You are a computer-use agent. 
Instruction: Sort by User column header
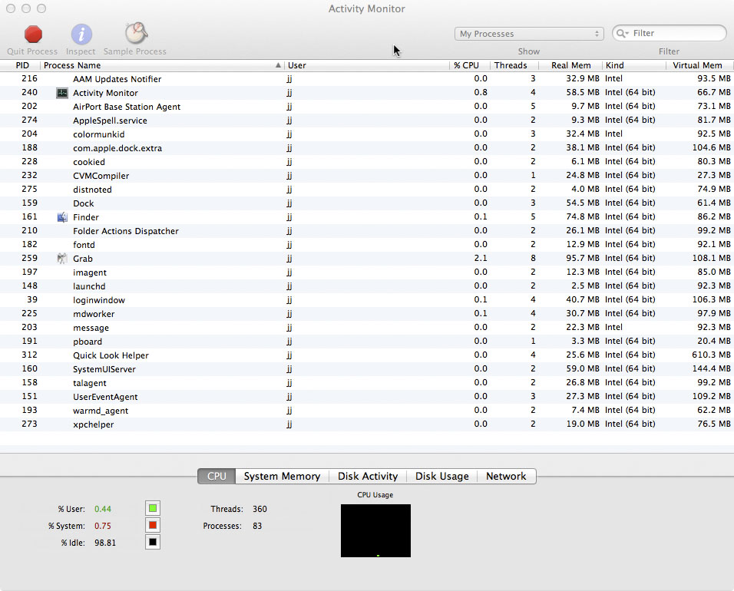point(297,65)
